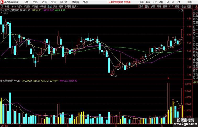This screenshot has height=127, width=198.
Task: Click the VOLUME: 54061.97 value
Action: click(x=31, y=81)
